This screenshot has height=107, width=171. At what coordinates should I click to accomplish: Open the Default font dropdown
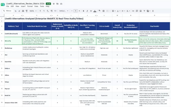[64, 11]
